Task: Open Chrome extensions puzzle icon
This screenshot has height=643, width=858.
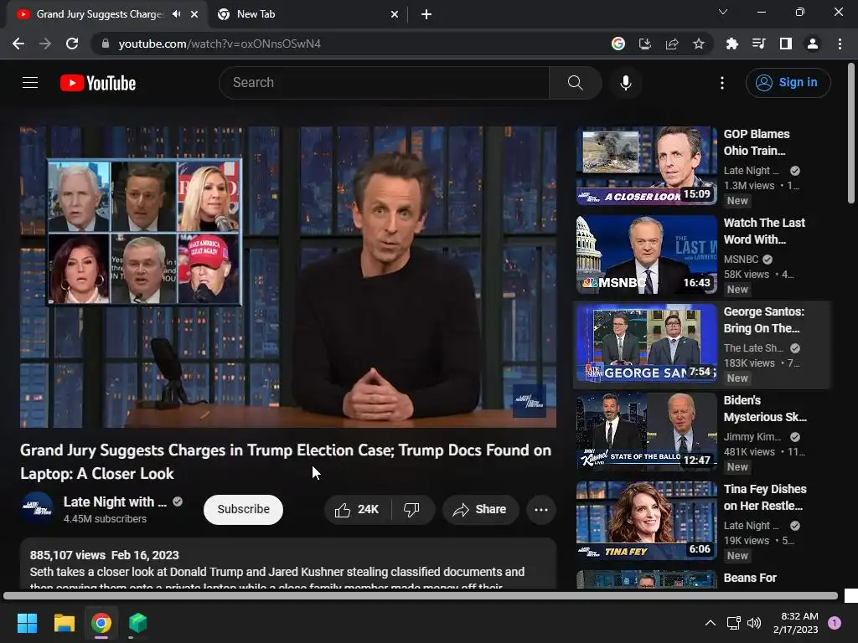Action: point(731,44)
